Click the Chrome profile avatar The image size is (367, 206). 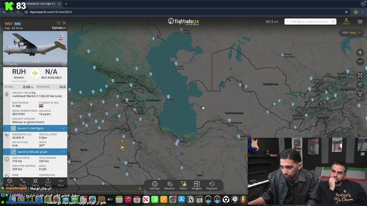356,12
